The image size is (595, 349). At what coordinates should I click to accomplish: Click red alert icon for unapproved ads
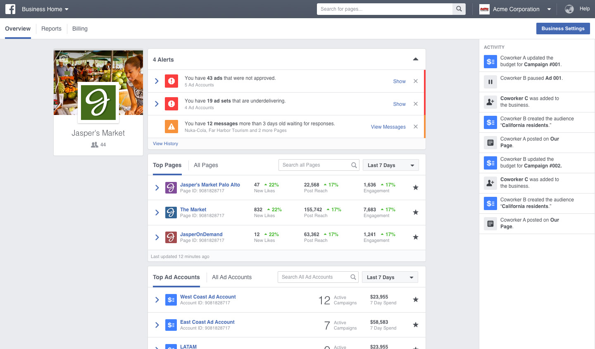(171, 81)
